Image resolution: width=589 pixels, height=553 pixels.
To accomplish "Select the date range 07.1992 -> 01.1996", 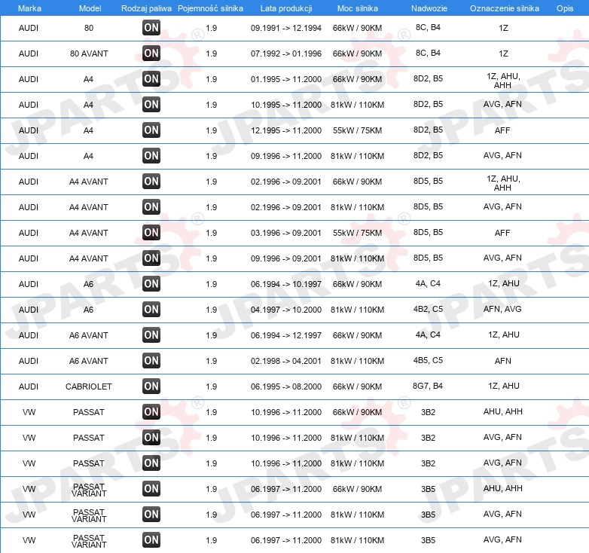I will (x=286, y=53).
